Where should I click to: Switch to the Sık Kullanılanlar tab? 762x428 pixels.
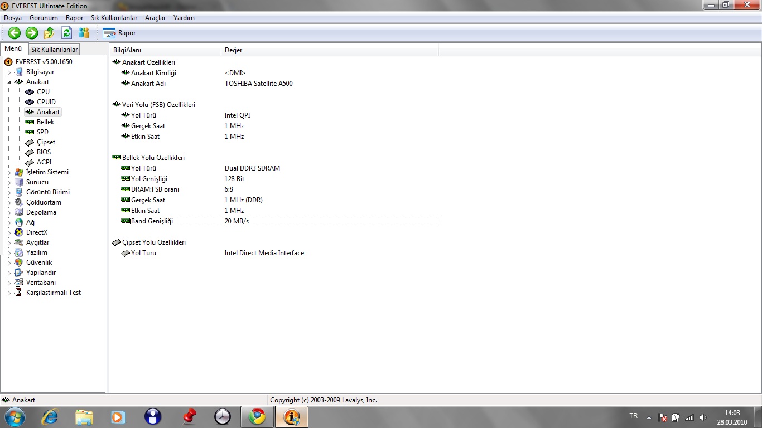54,50
